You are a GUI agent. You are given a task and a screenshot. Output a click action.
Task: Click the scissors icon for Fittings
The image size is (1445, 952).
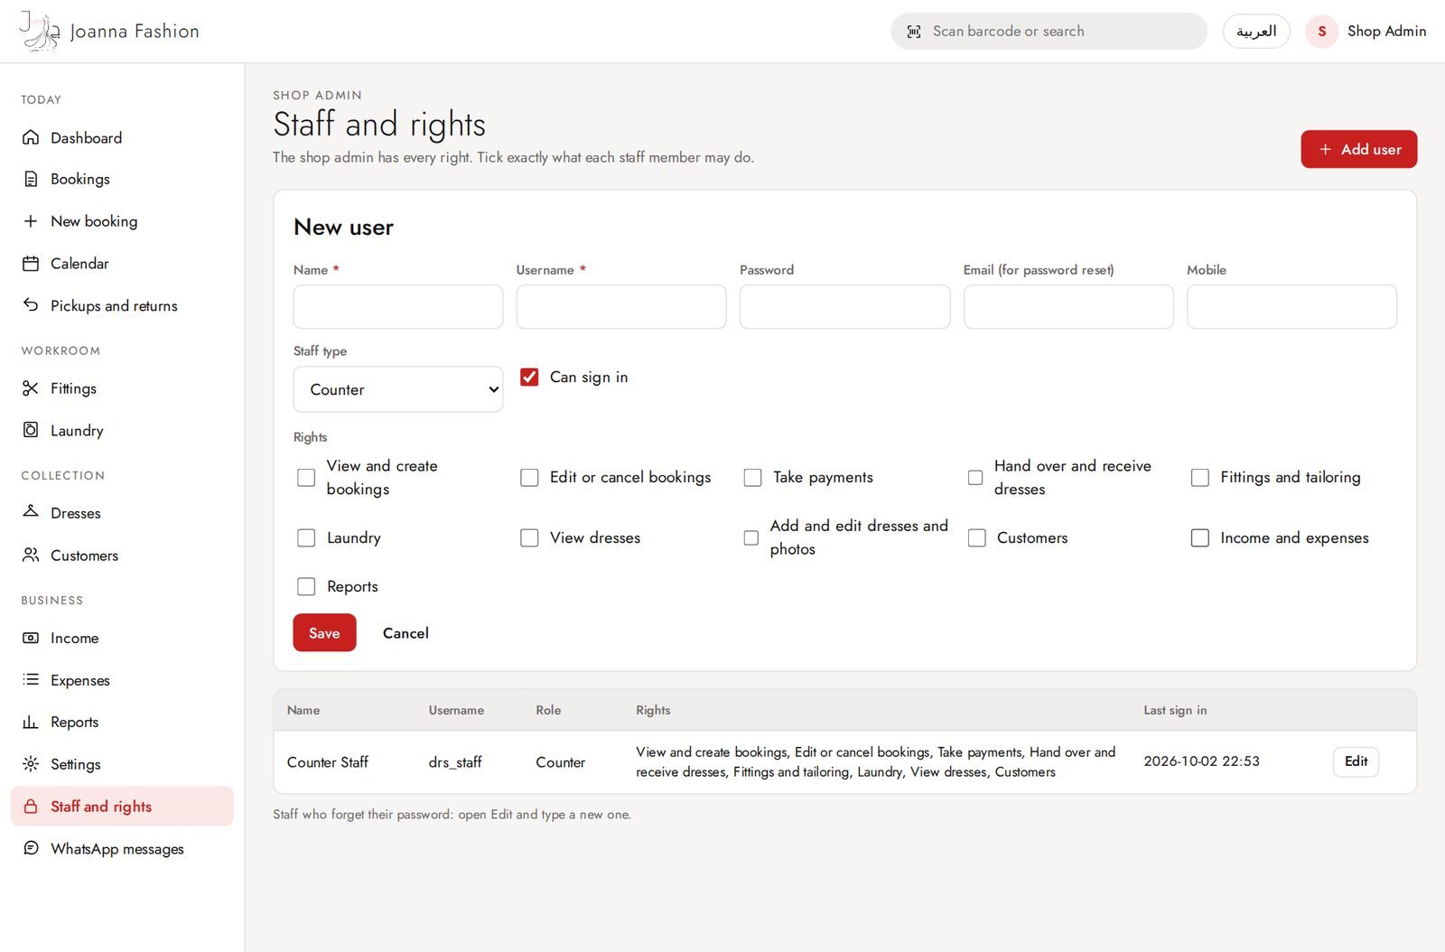point(31,388)
